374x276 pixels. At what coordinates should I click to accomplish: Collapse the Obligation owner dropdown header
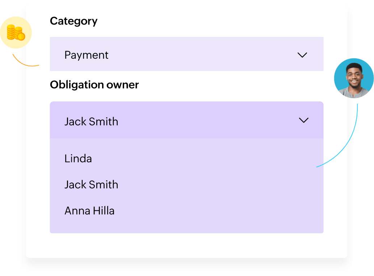pos(186,120)
